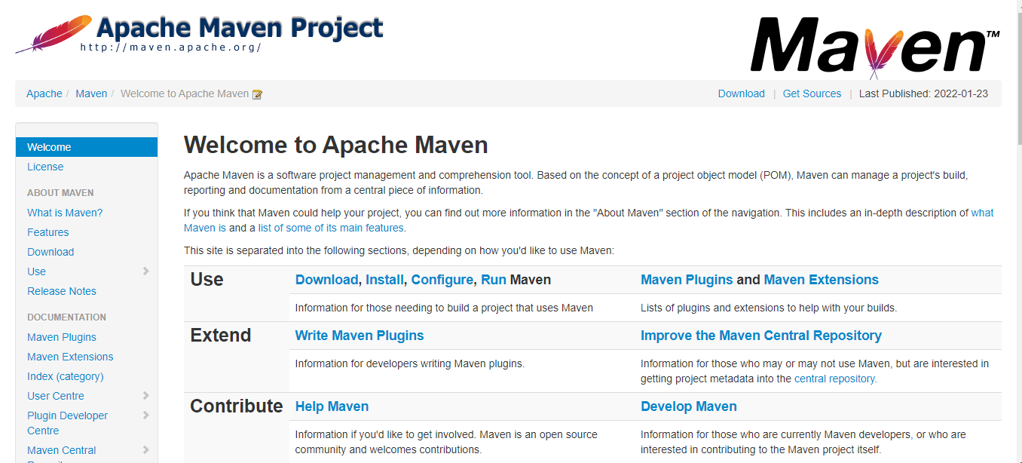Click the 'Contribute' row heading
Viewport: 1022px width, 463px height.
[x=236, y=406]
